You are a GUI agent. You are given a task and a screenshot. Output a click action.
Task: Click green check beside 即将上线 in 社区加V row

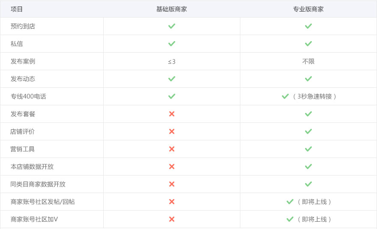tap(290, 219)
